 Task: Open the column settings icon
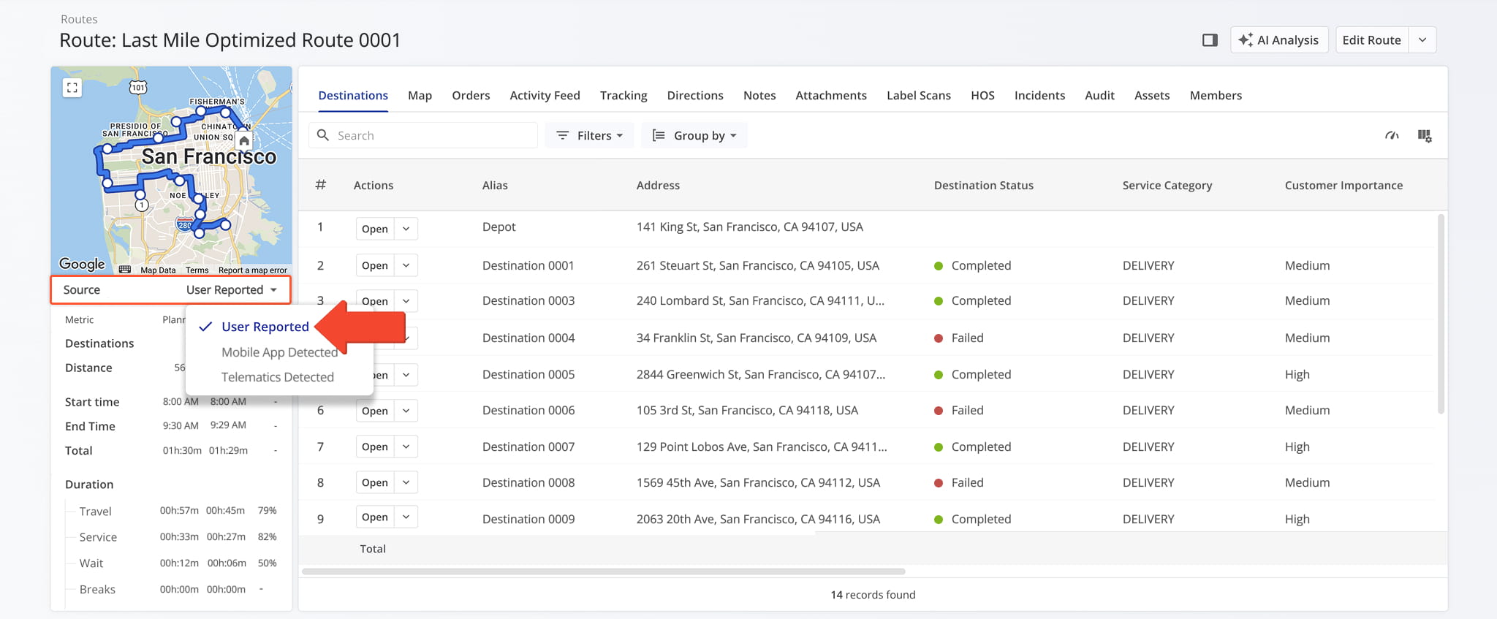pyautogui.click(x=1425, y=135)
